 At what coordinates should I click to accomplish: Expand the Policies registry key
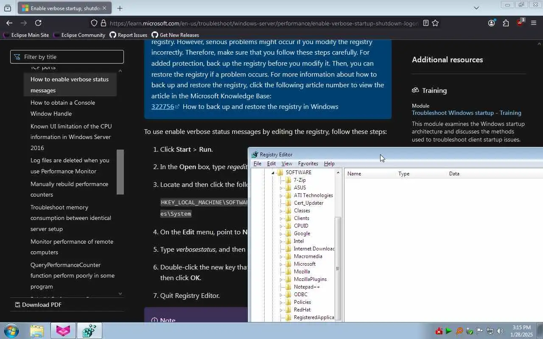(x=281, y=302)
